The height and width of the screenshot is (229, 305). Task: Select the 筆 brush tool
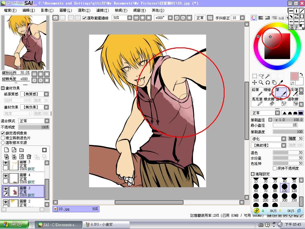pyautogui.click(x=281, y=92)
